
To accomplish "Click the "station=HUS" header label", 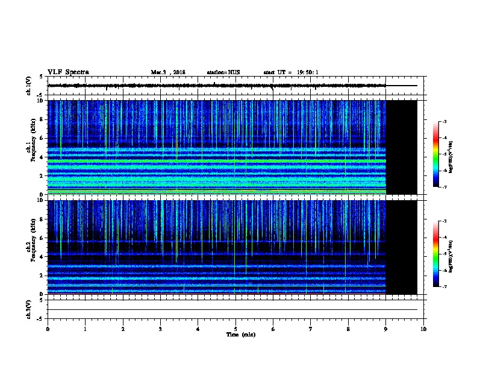I will 223,72.
